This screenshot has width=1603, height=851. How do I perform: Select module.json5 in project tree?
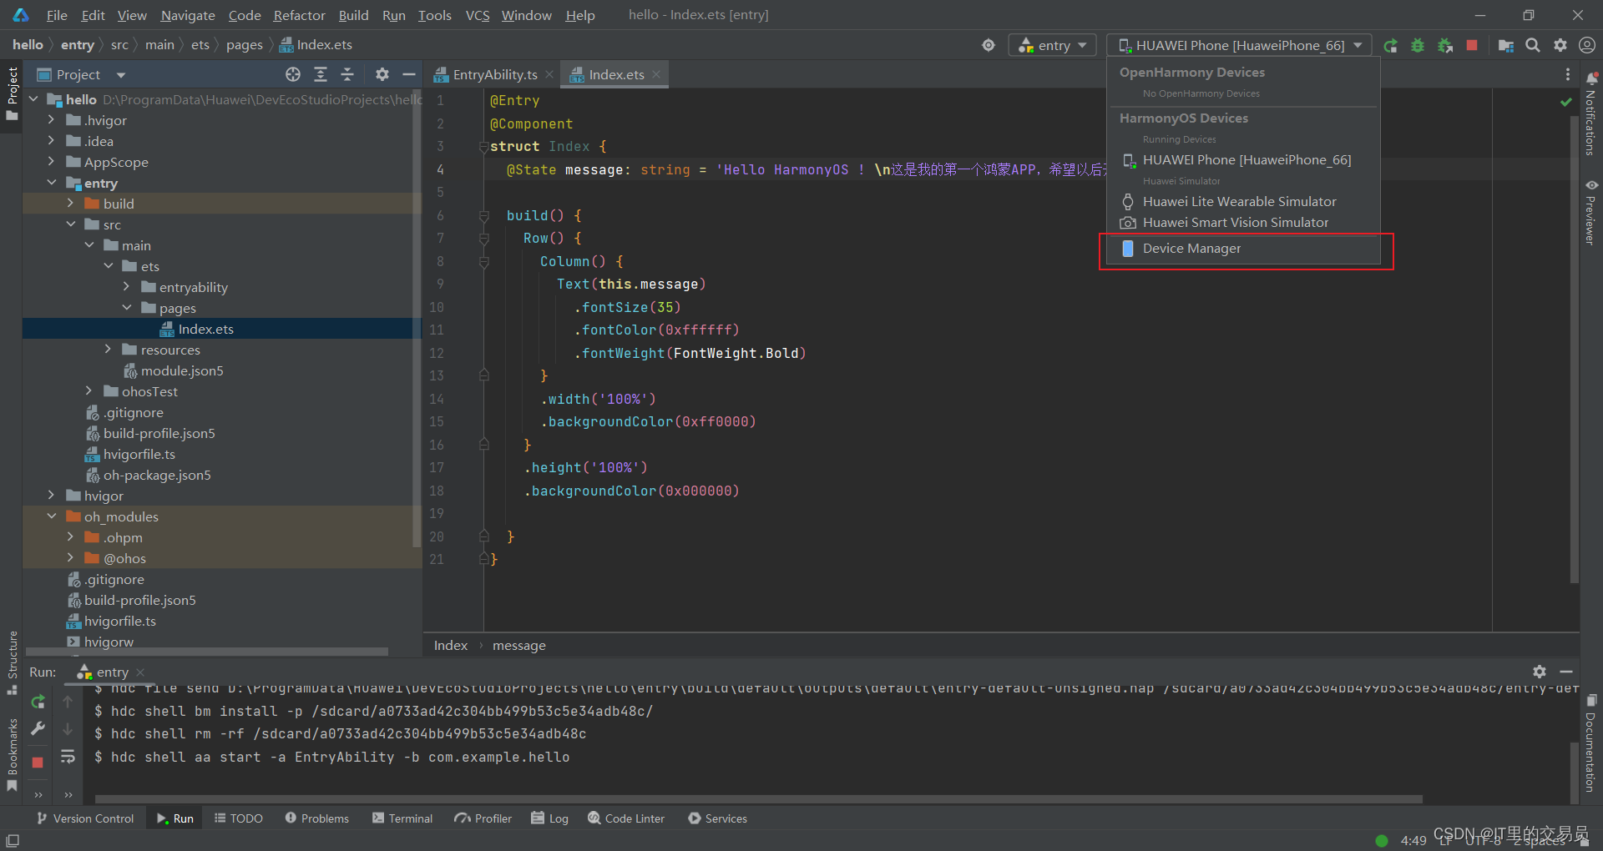[x=182, y=370]
